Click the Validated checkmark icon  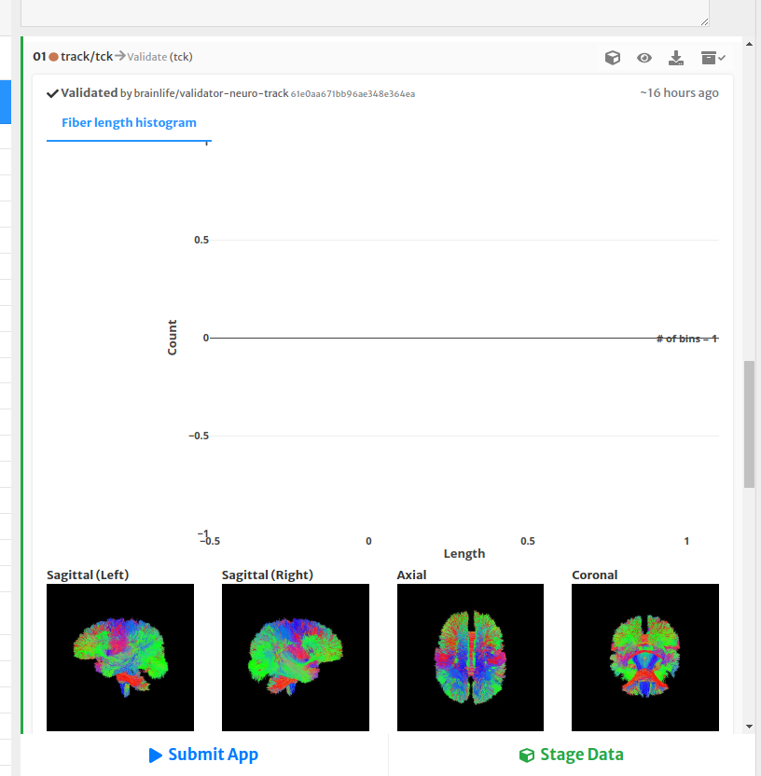[53, 92]
